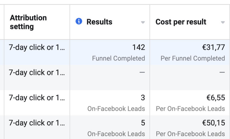Open the Cost per result dropdown arrow
The width and height of the screenshot is (230, 139).
[x=223, y=22]
